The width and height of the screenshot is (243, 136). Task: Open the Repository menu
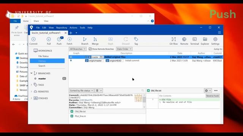click(x=62, y=28)
